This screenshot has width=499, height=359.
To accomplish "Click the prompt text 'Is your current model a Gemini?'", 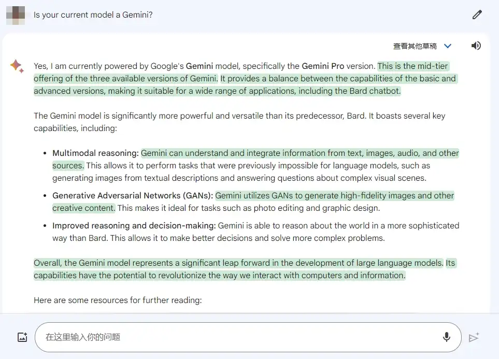I will coord(93,15).
